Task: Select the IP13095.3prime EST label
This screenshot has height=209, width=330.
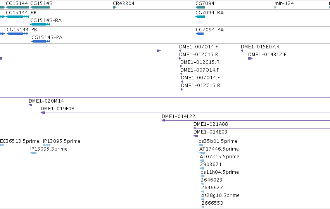Action: point(49,149)
